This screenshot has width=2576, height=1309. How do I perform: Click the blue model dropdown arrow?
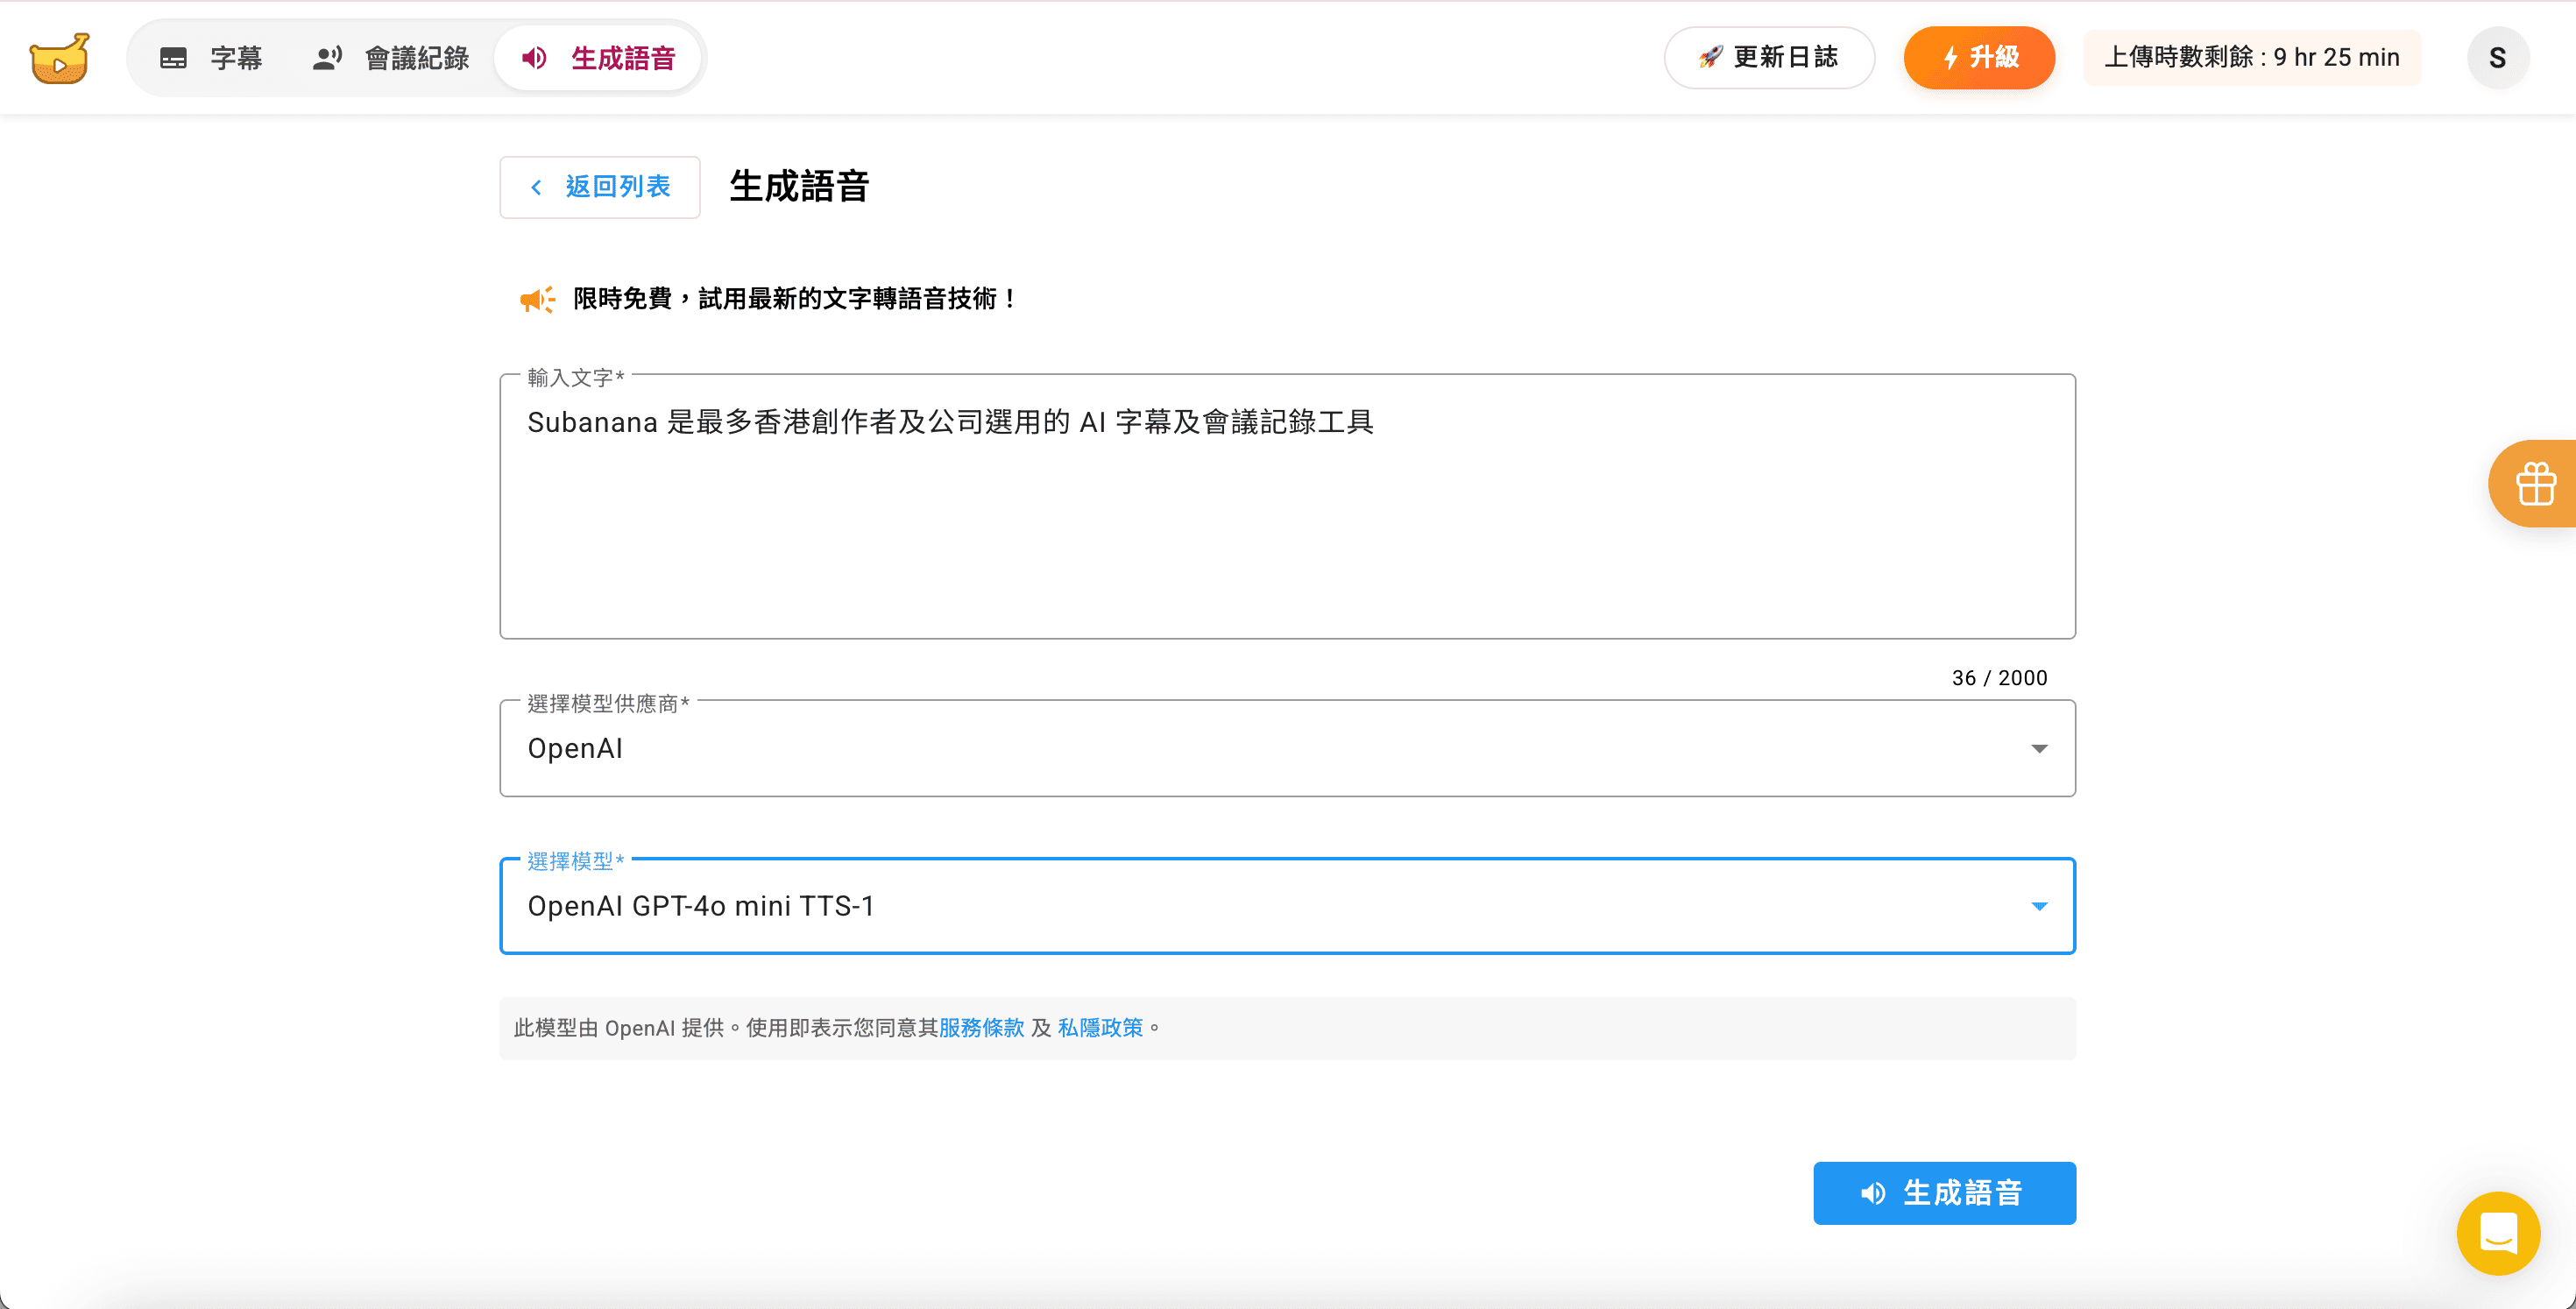[2039, 906]
